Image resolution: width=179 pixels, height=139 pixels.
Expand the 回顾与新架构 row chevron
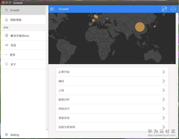164,127
